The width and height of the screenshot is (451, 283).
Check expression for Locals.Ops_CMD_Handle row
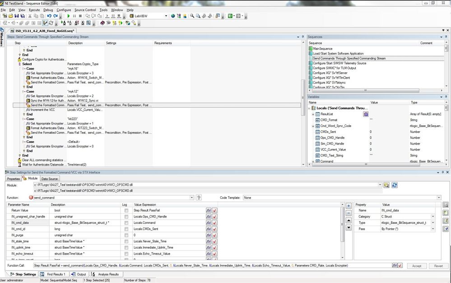(214, 217)
